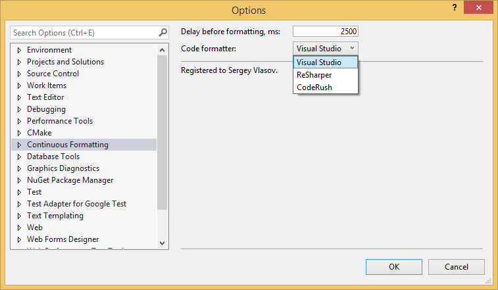Select Continuous Formatting tree item
Viewport: 498px width, 290px height.
[67, 145]
